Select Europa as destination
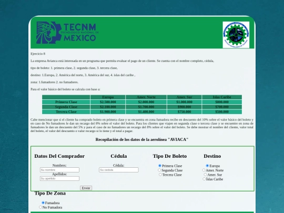Image resolution: width=284 pixels, height=213 pixels. tap(207, 166)
